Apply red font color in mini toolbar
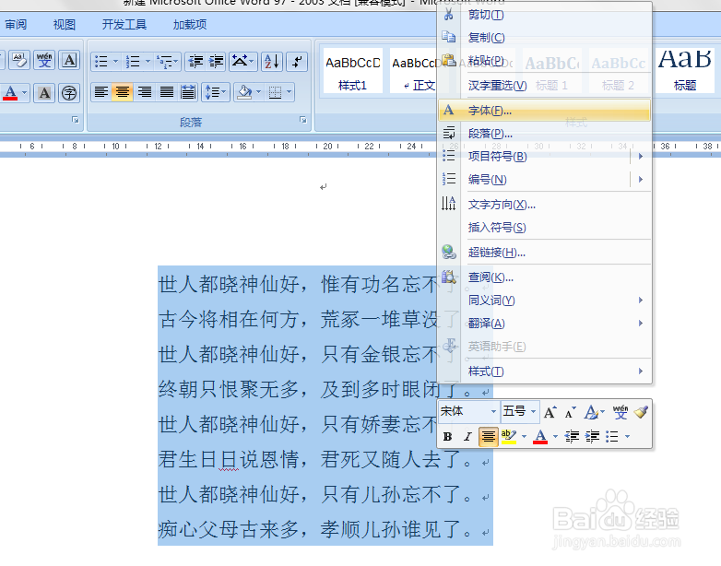 (540, 436)
